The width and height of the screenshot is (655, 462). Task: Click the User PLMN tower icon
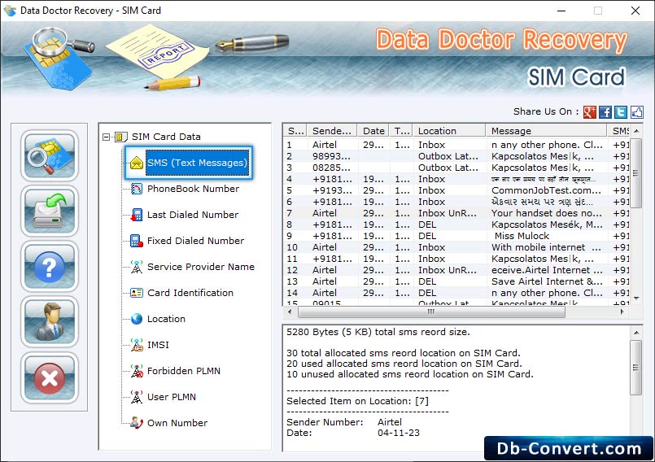[x=136, y=397]
